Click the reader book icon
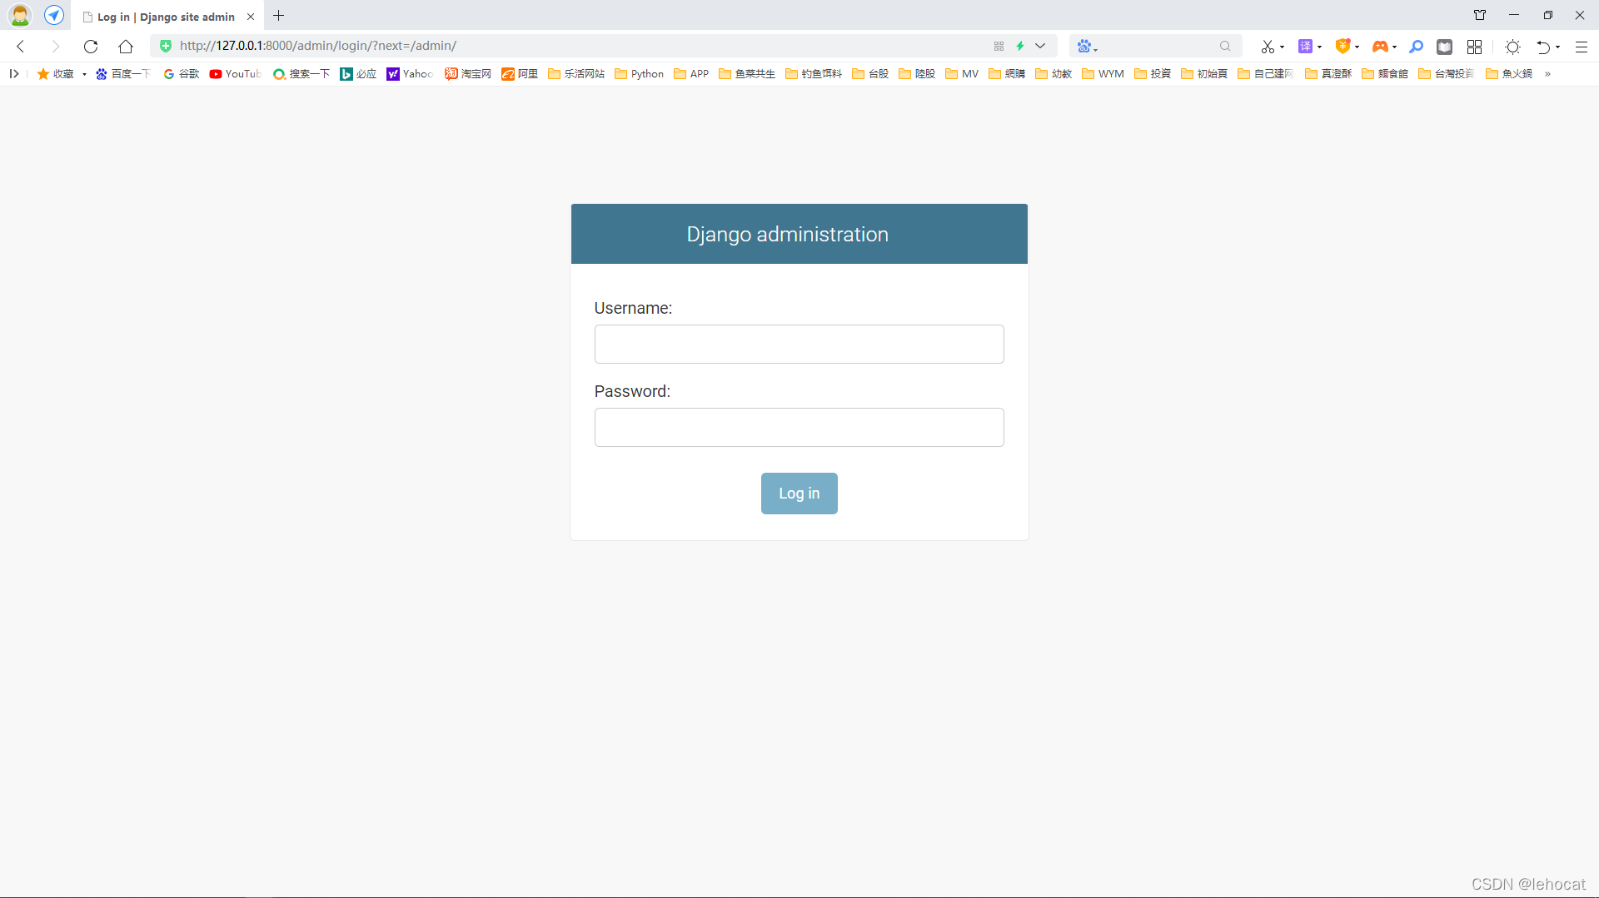The height and width of the screenshot is (898, 1599). [1445, 47]
